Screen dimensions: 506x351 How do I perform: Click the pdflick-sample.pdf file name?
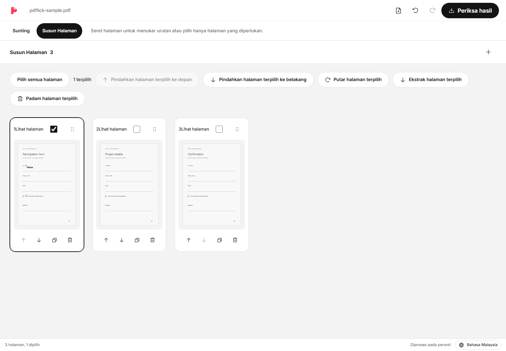click(50, 11)
